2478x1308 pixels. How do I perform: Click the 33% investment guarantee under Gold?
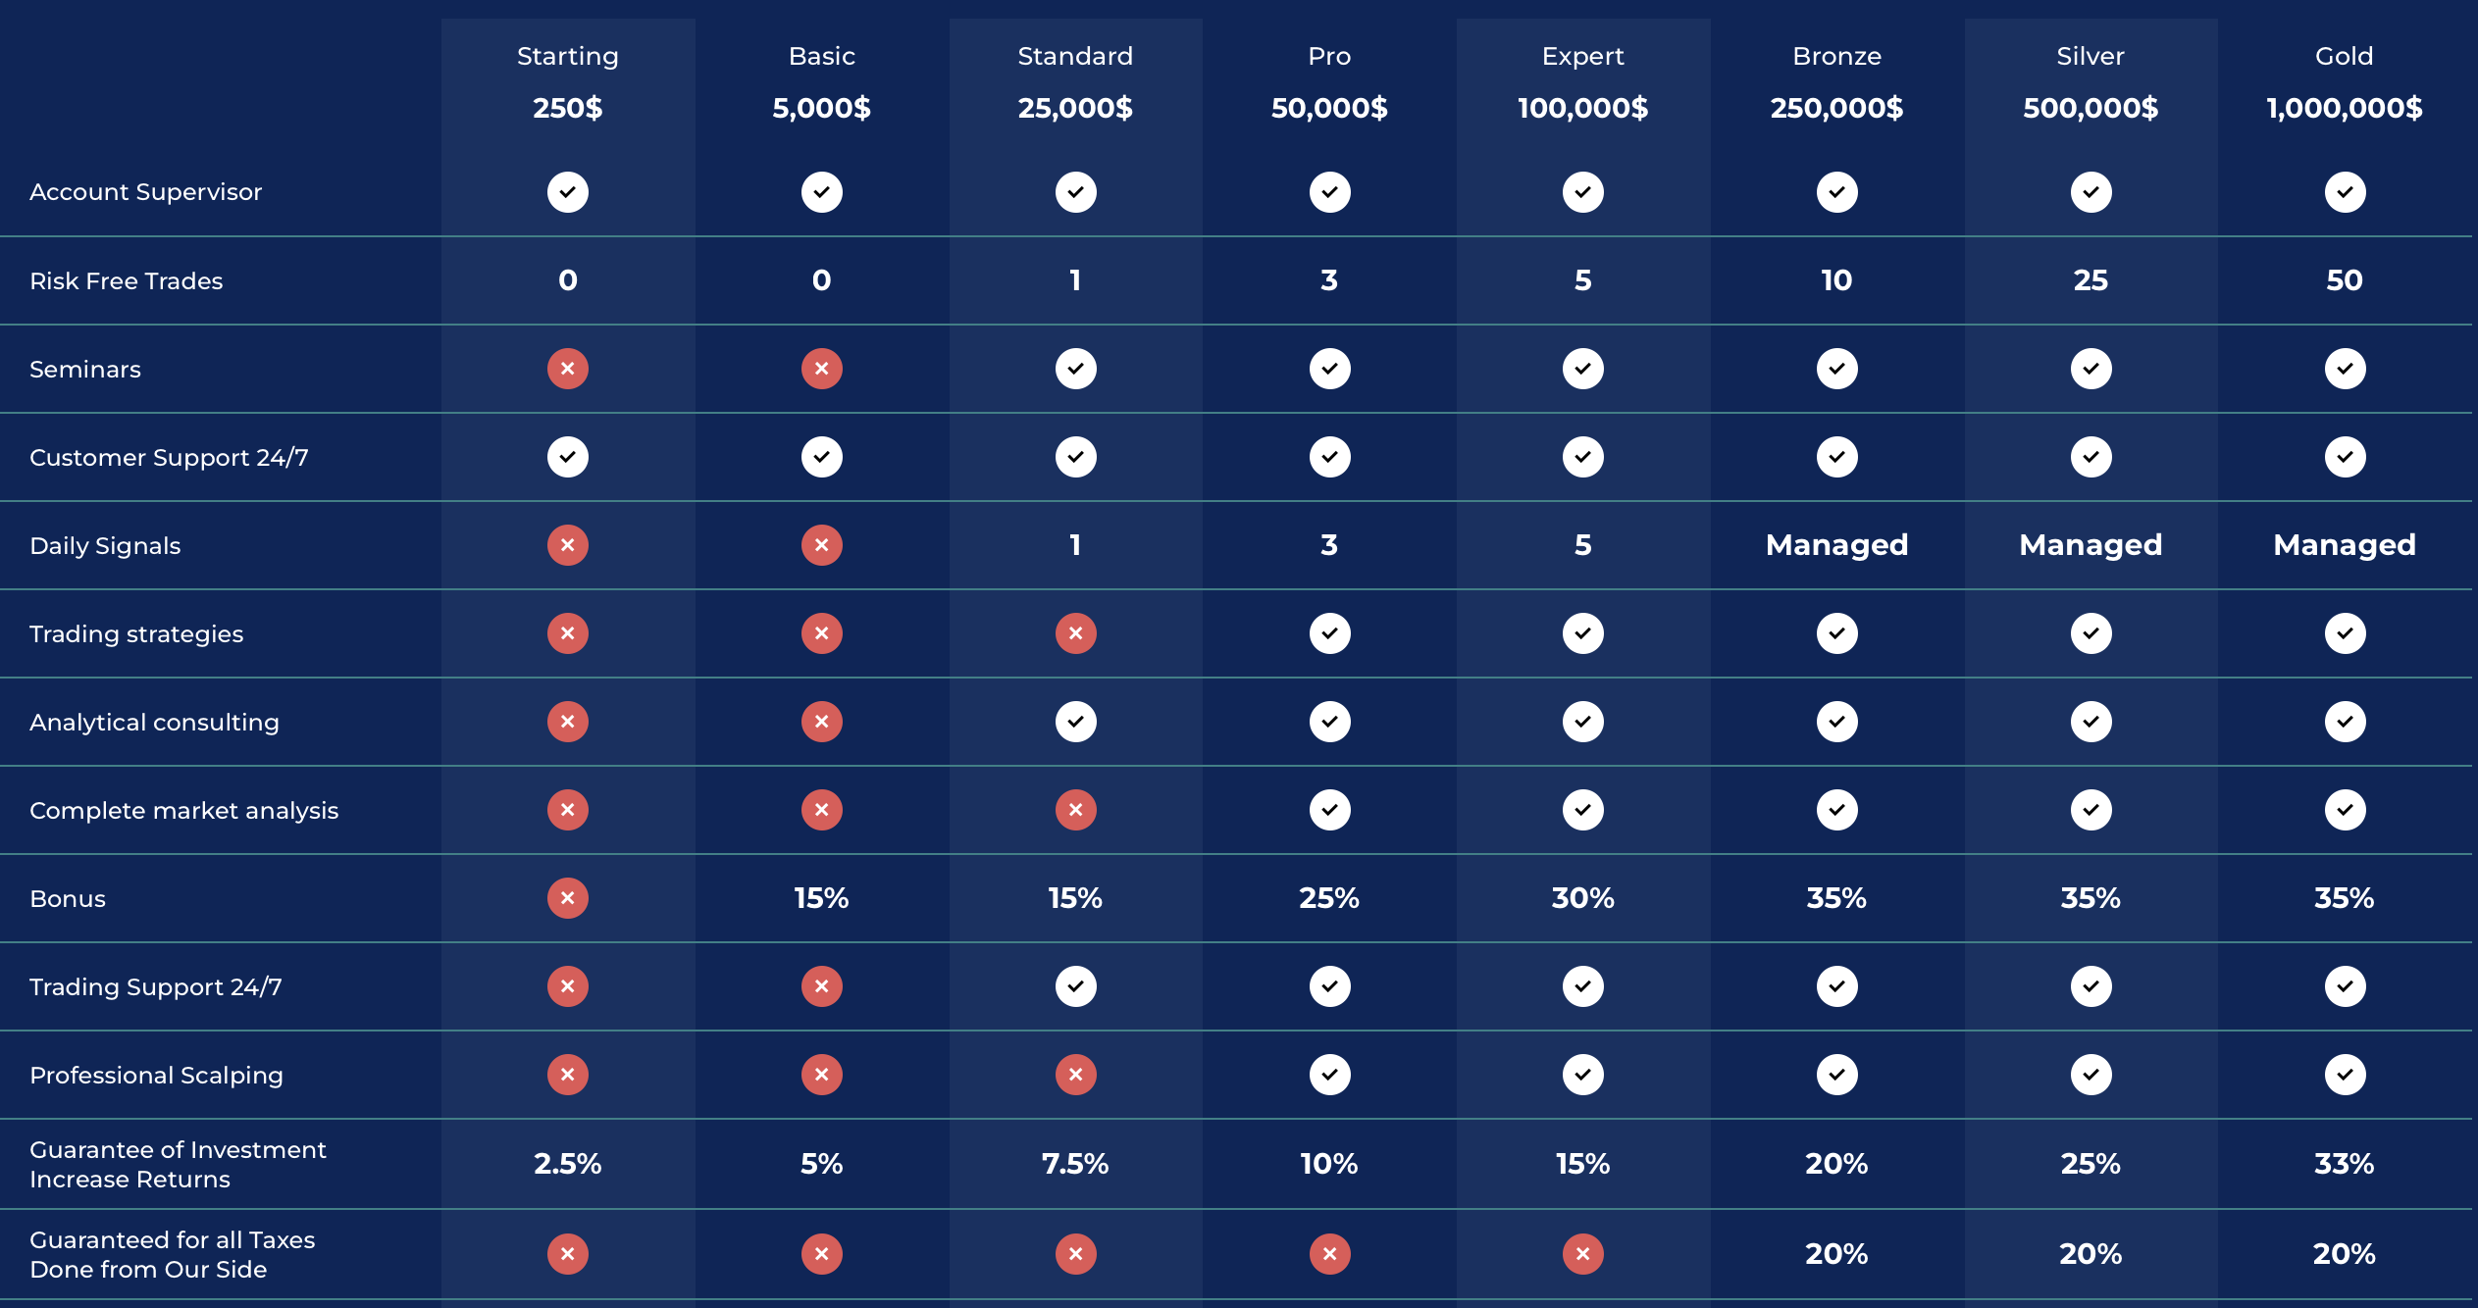[x=2345, y=1164]
